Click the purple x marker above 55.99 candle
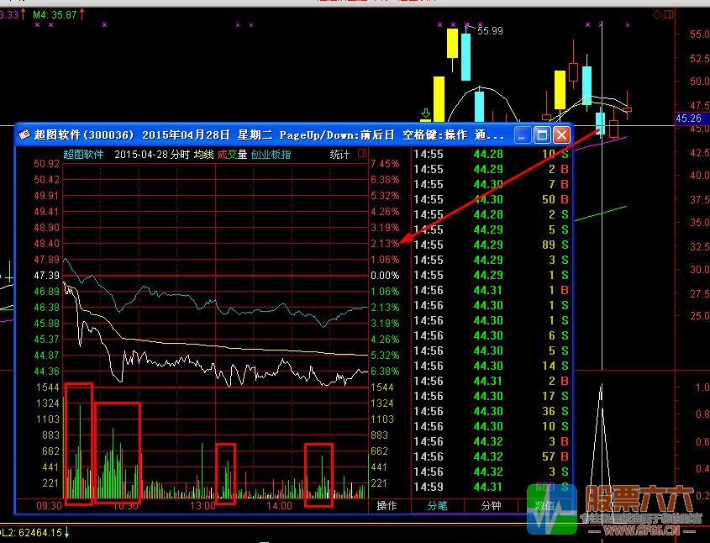The image size is (710, 543). pos(467,25)
